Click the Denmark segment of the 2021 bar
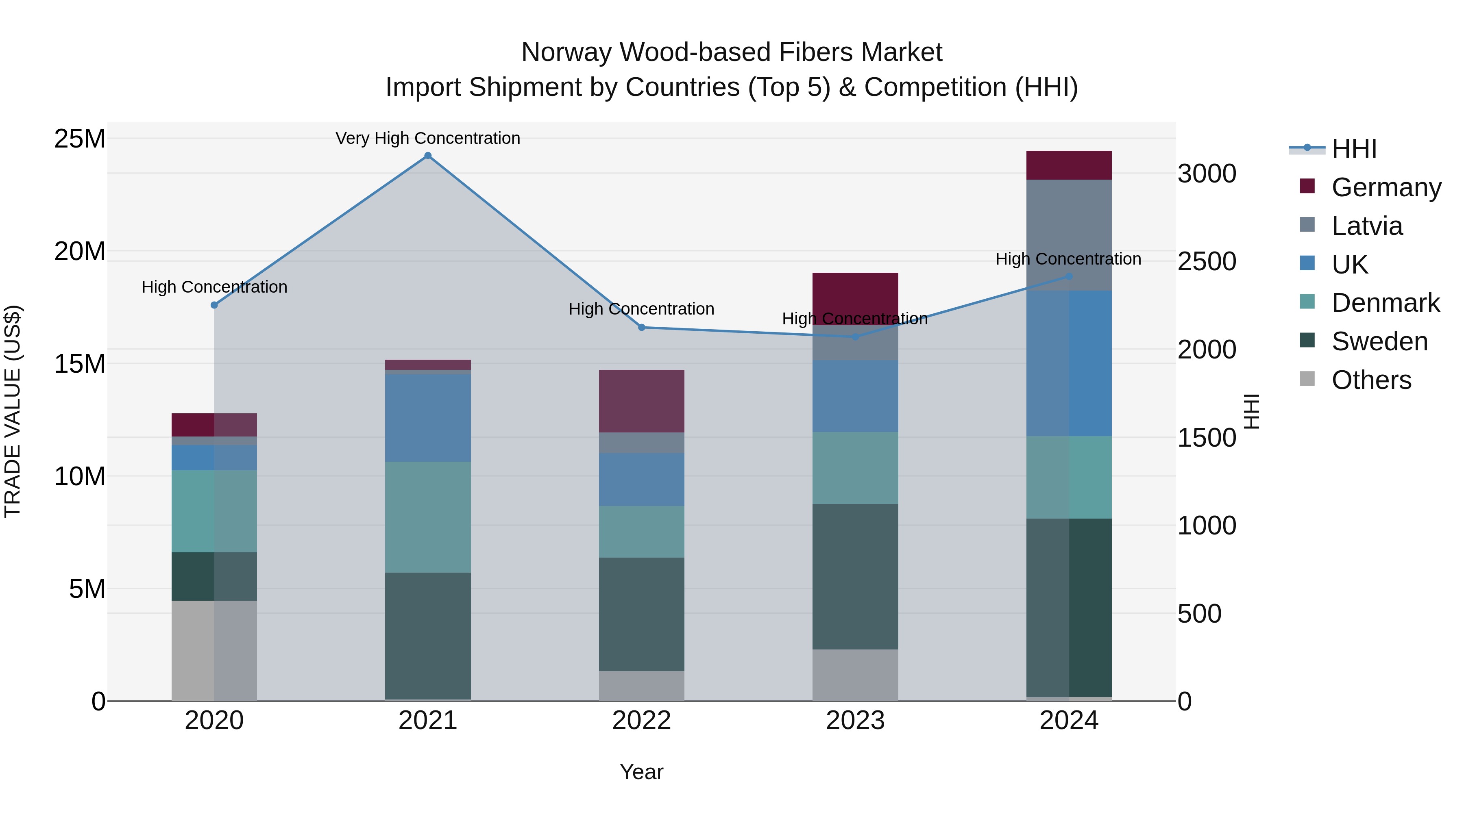Screen dimensions: 1464x823 pyautogui.click(x=428, y=517)
